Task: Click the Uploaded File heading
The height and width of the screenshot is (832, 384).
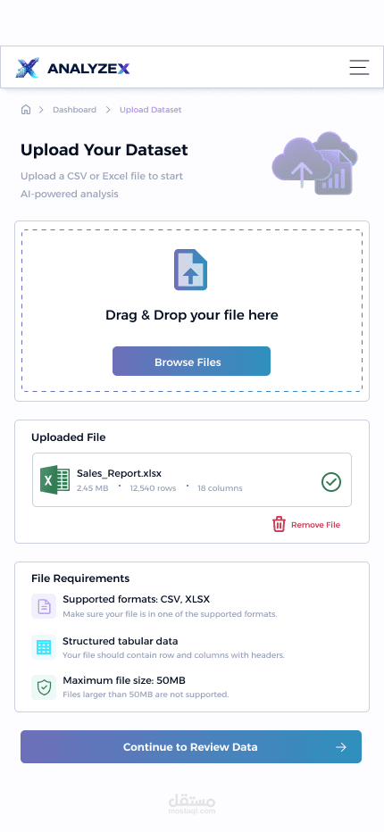Action: click(x=69, y=437)
